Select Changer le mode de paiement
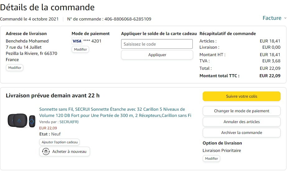Screen dimensions: 303x178 (x=241, y=111)
